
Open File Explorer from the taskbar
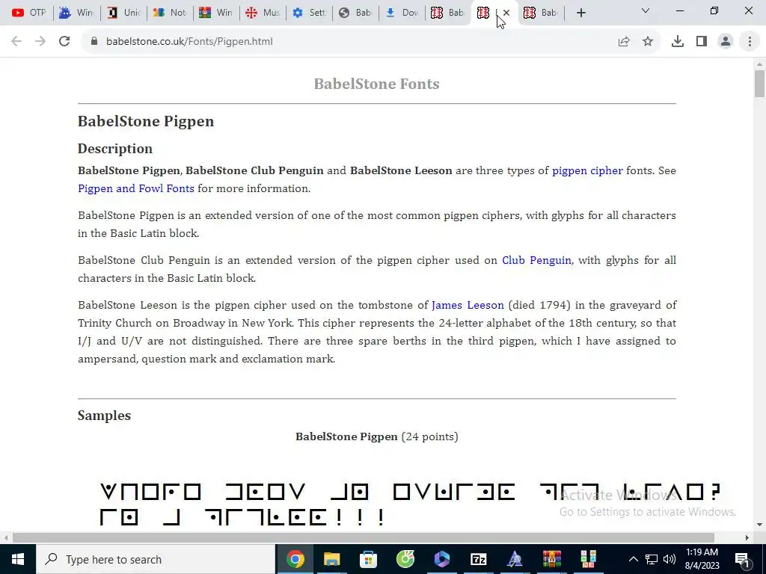pos(331,559)
